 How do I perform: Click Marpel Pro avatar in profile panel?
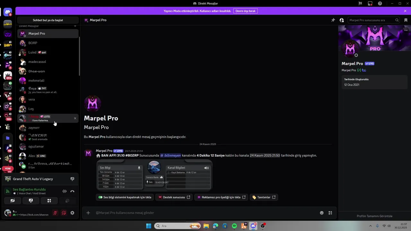click(x=350, y=49)
